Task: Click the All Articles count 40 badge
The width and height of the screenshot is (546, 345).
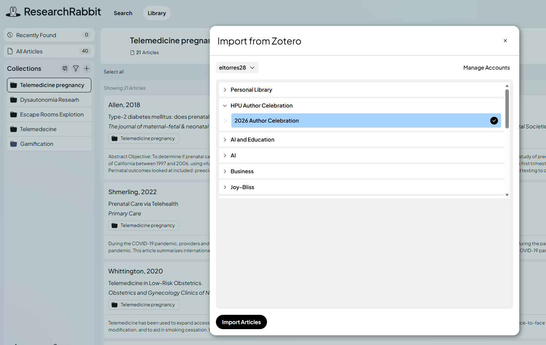Action: (x=85, y=51)
